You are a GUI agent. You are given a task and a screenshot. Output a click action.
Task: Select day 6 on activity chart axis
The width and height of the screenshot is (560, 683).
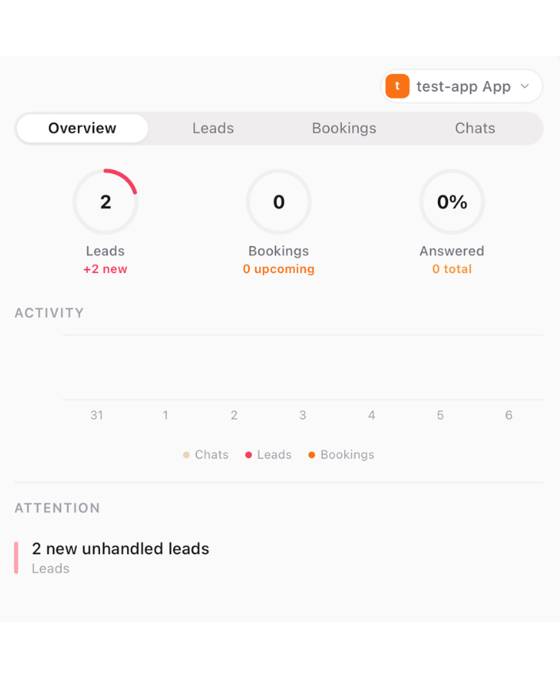508,415
